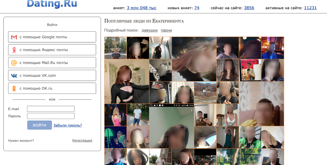Click the ВОЙТИ submit button
The height and width of the screenshot is (165, 327).
(40, 125)
